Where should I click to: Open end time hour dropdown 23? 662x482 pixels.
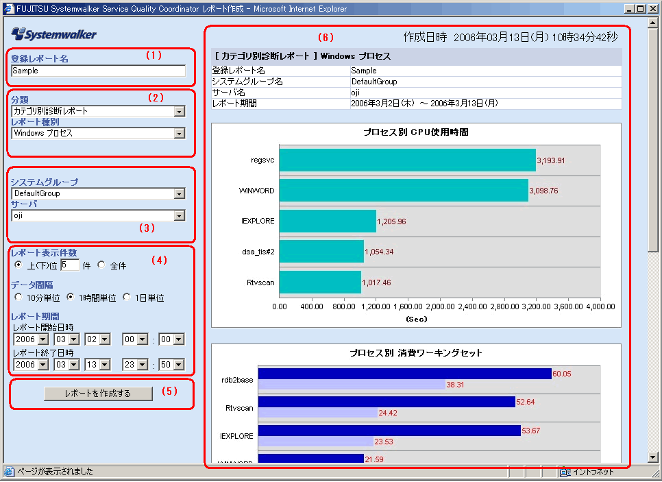pos(135,365)
